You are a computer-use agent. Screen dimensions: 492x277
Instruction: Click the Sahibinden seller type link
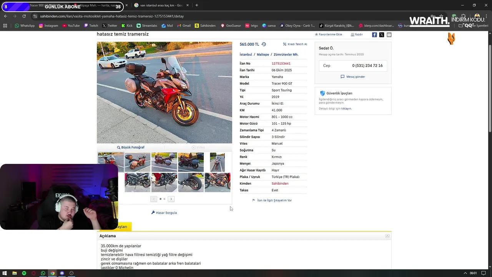pos(280,184)
